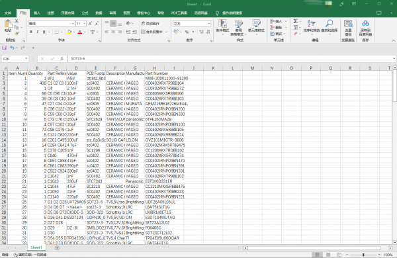Click the text orientation angle icon
The width and height of the screenshot is (397, 258).
click(x=128, y=23)
